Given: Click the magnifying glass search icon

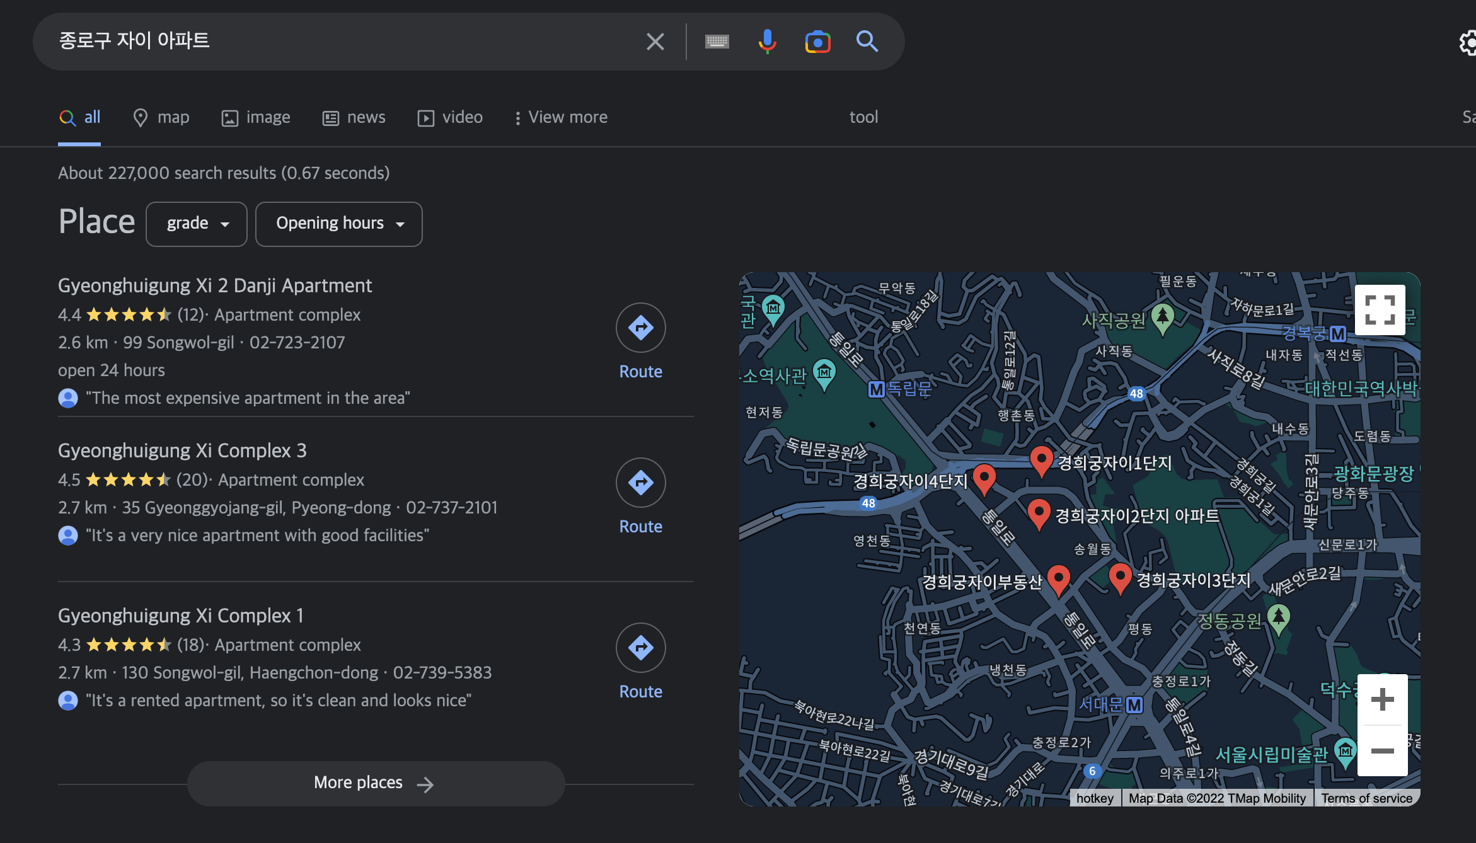Looking at the screenshot, I should click(x=867, y=42).
